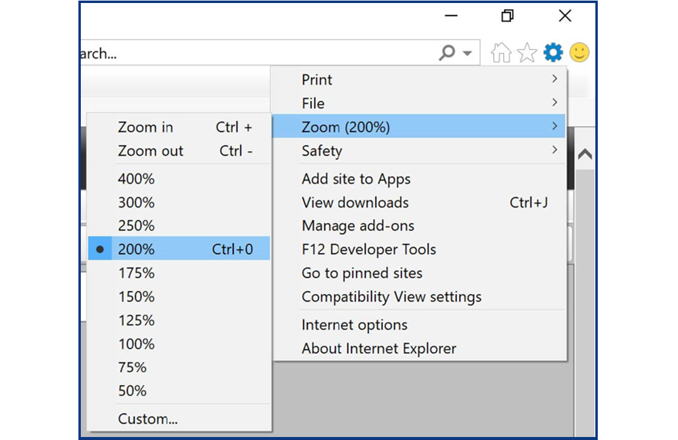This screenshot has width=678, height=440.
Task: Set zoom to 400%
Action: (x=179, y=179)
